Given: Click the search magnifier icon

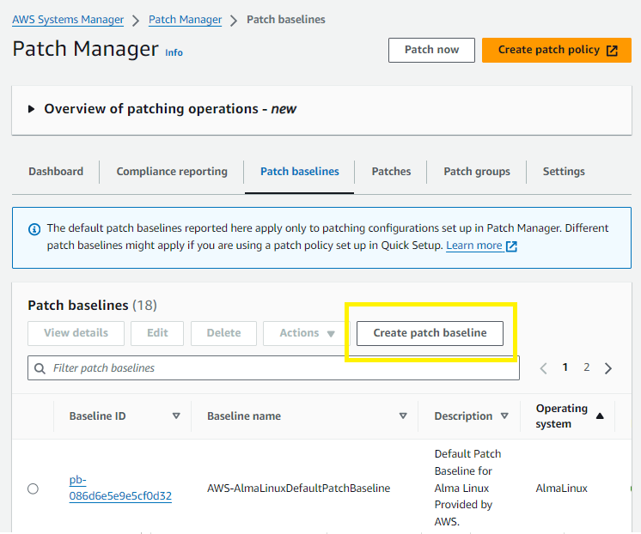Looking at the screenshot, I should coord(40,368).
